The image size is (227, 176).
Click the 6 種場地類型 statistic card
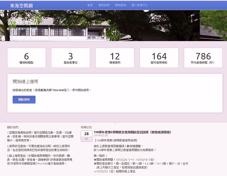(26, 58)
